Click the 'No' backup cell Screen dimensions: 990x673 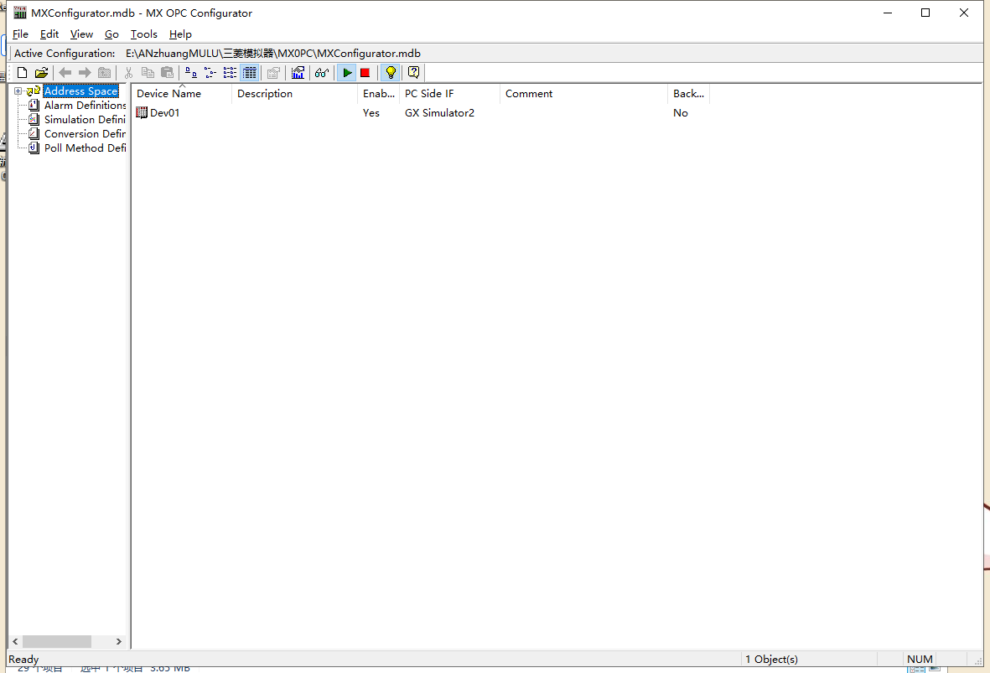681,113
